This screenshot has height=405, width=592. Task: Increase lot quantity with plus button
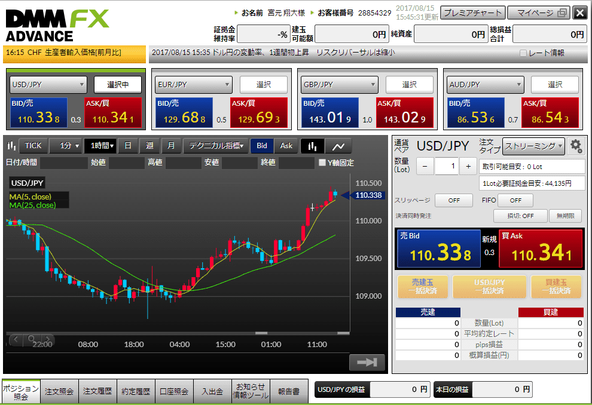[468, 166]
